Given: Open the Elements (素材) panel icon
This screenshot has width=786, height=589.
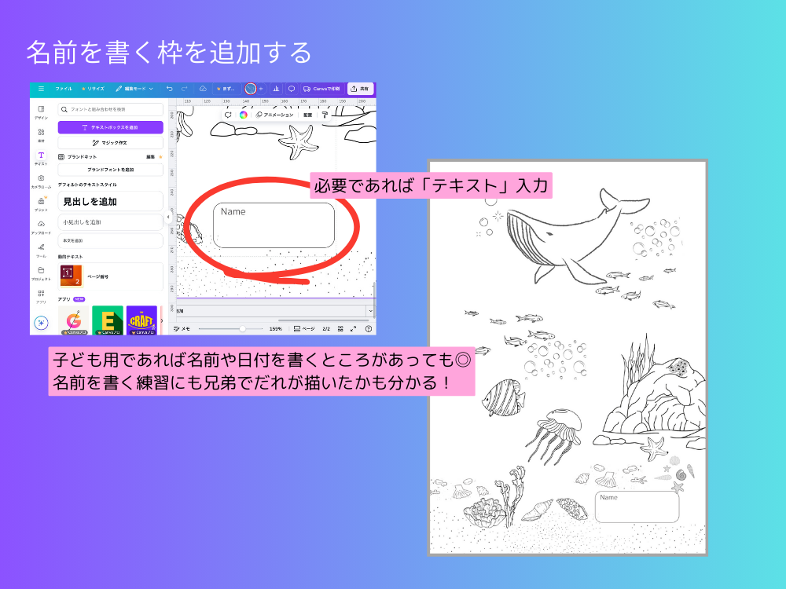Looking at the screenshot, I should (41, 132).
